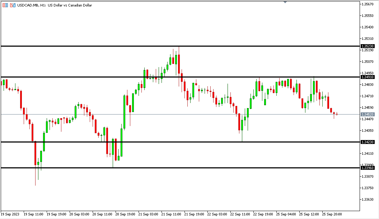
Task: Click the 21 Sep 11:00 time label
Action: (x=171, y=214)
